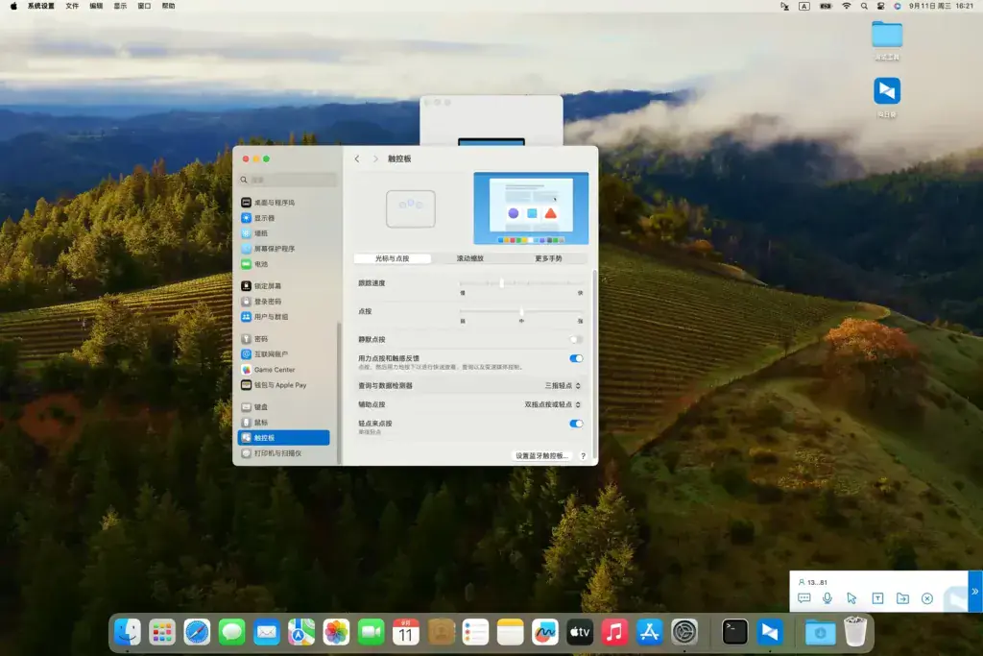983x656 pixels.
Task: Expand remote toolbar with double-chevron arrow
Action: [x=975, y=592]
